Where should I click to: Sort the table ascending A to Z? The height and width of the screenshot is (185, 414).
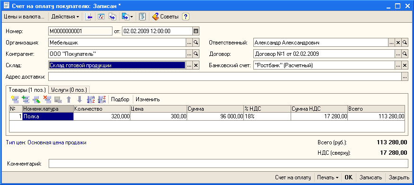tap(91, 100)
